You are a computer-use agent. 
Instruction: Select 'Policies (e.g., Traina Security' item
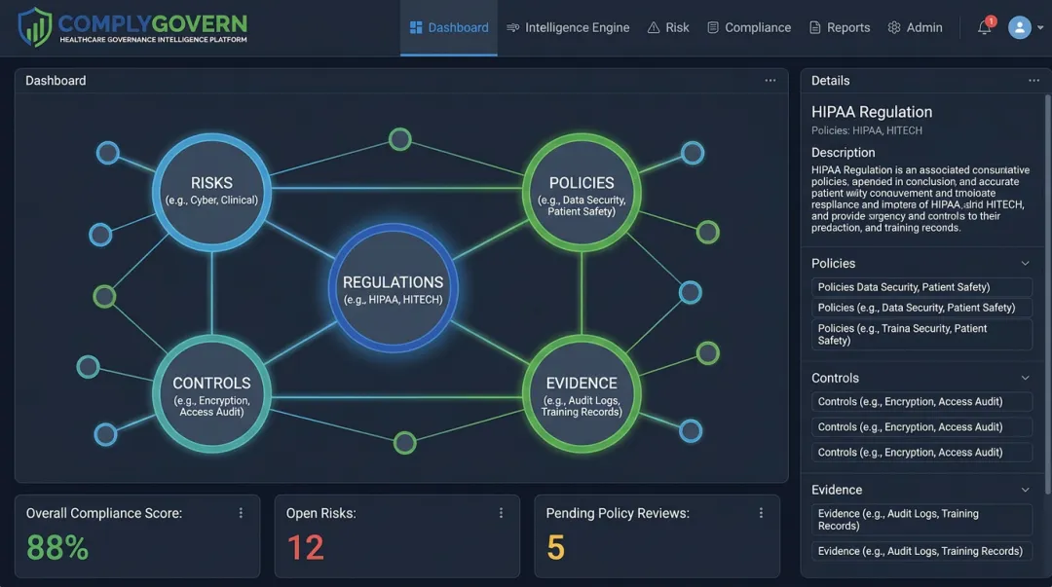pos(921,334)
